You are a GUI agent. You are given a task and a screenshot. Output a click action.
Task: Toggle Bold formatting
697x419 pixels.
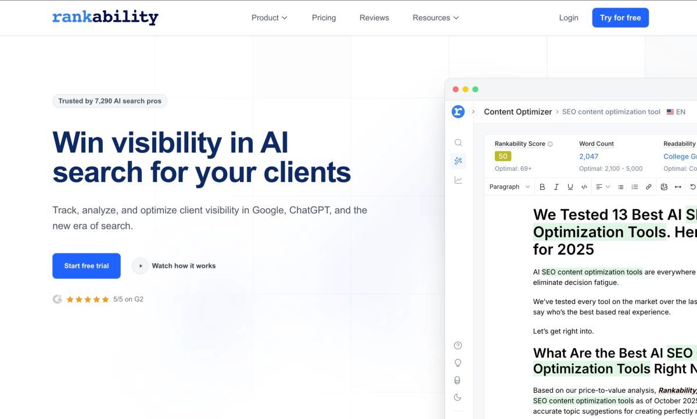(x=542, y=187)
